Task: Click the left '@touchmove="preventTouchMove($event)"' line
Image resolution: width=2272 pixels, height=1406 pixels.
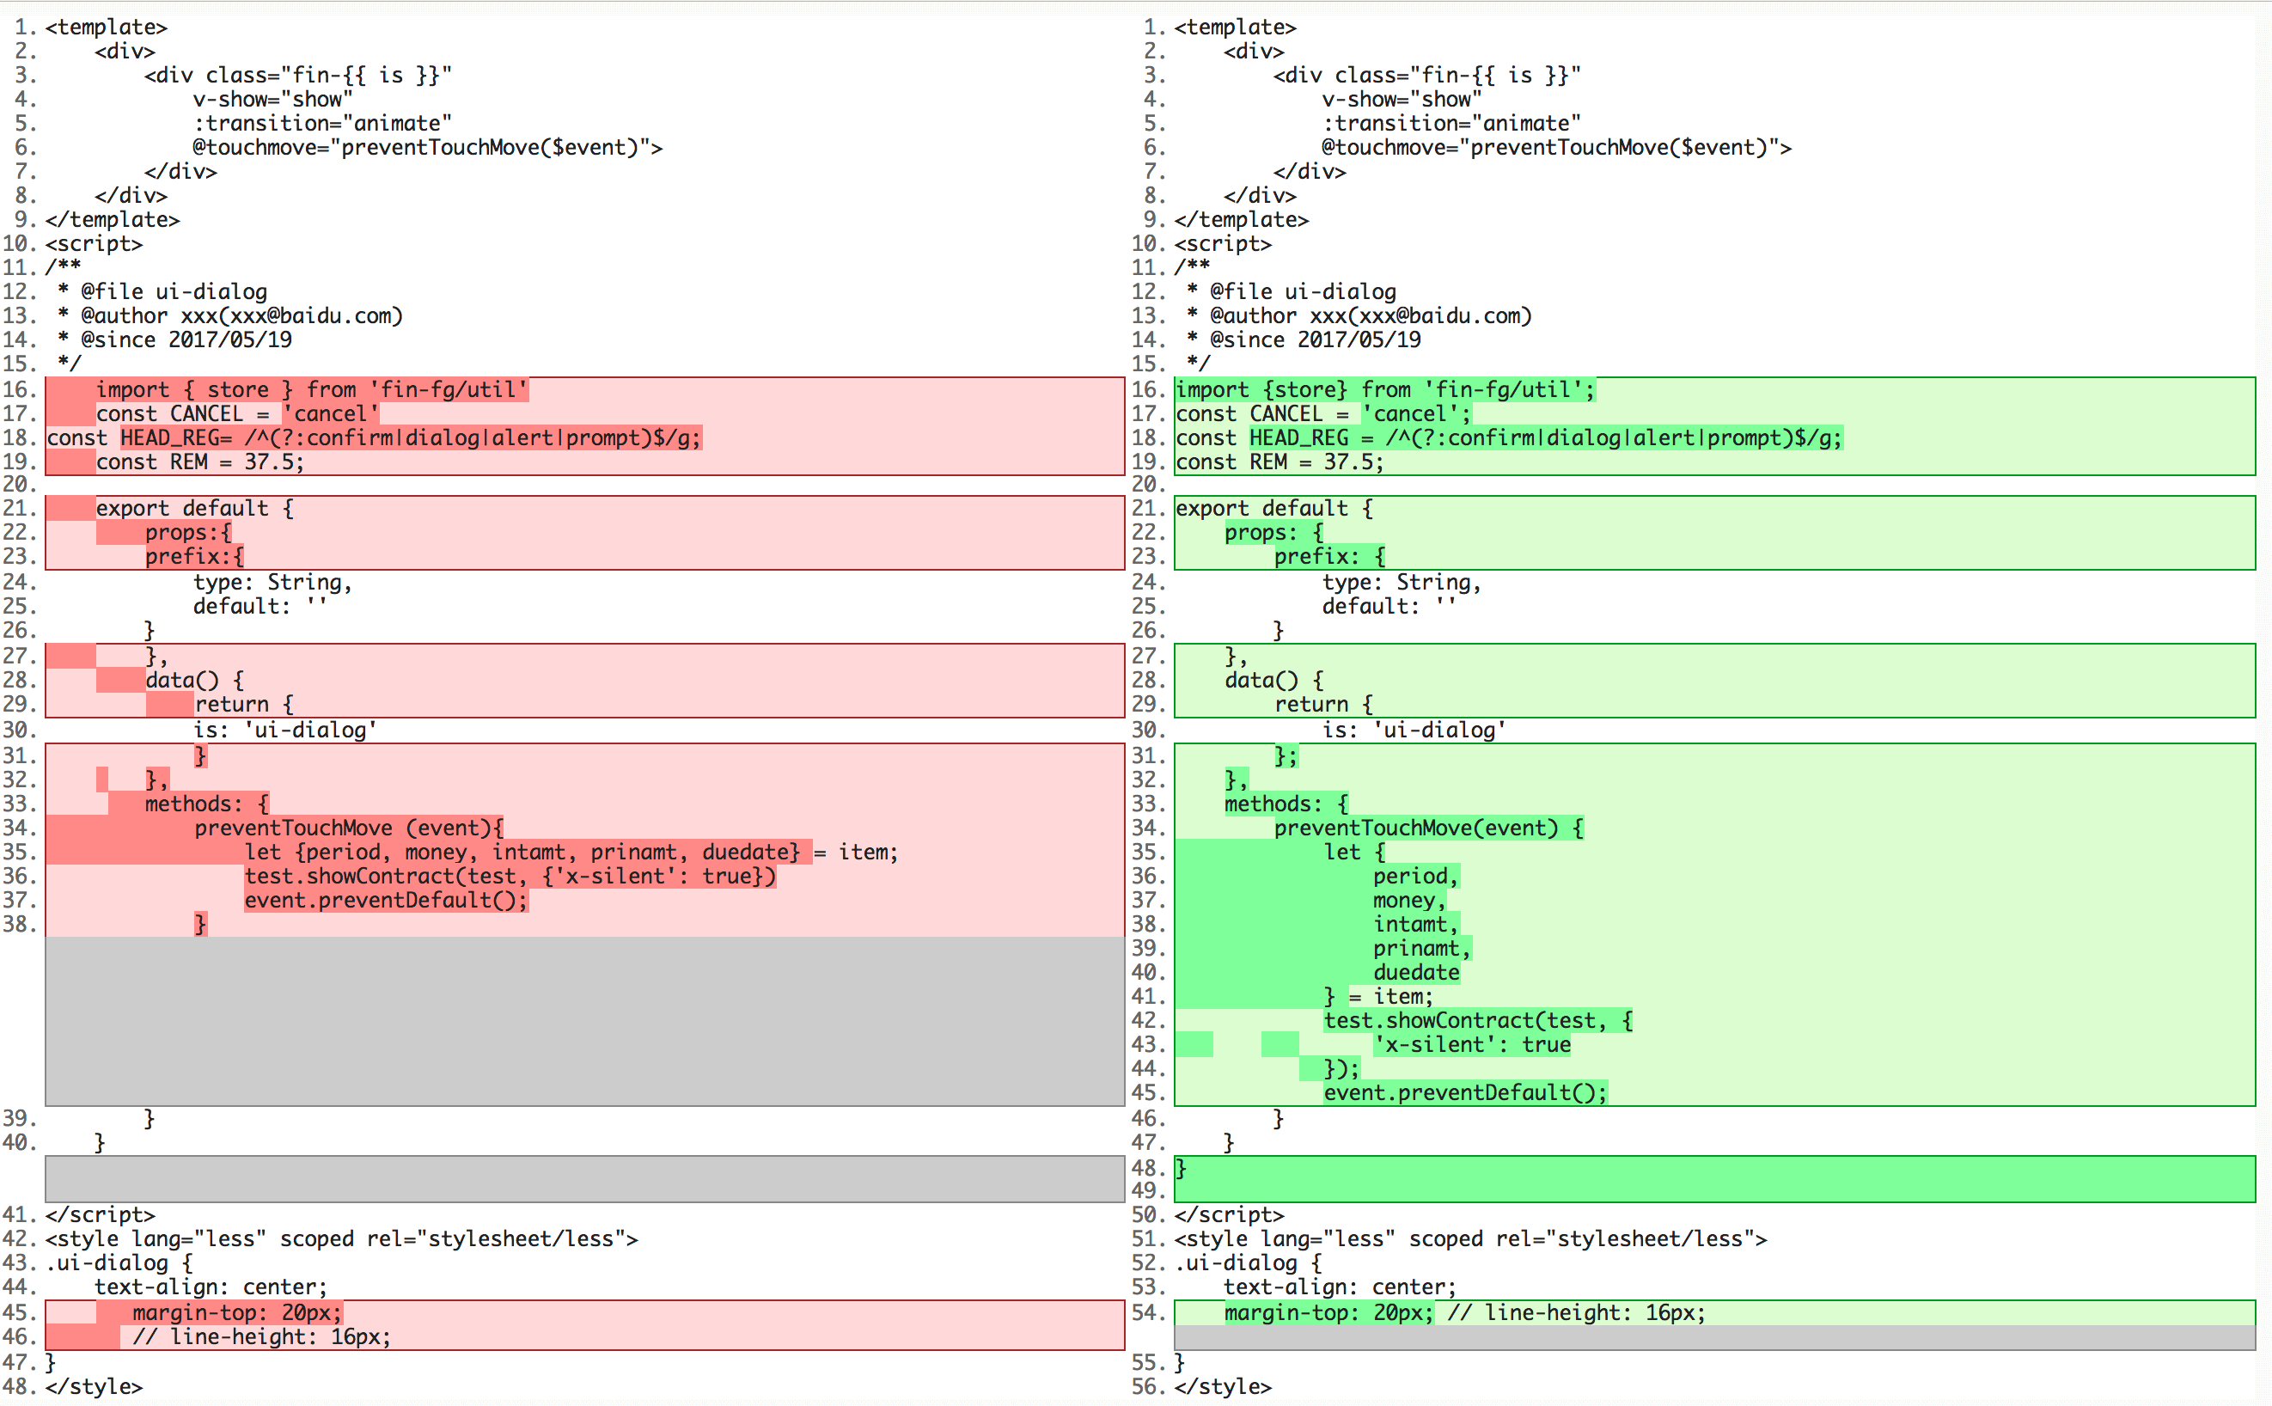Action: [427, 148]
